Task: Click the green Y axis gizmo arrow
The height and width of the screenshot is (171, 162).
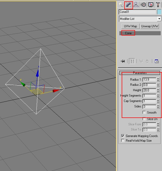Action: [23, 84]
